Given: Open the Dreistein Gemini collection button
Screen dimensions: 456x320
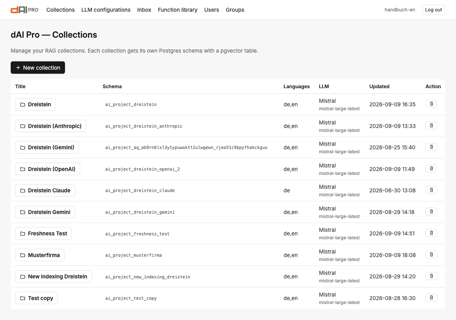Looking at the screenshot, I should pyautogui.click(x=45, y=212).
